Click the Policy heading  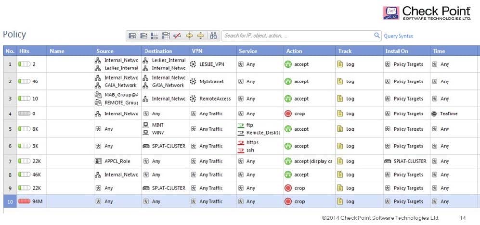(x=14, y=35)
